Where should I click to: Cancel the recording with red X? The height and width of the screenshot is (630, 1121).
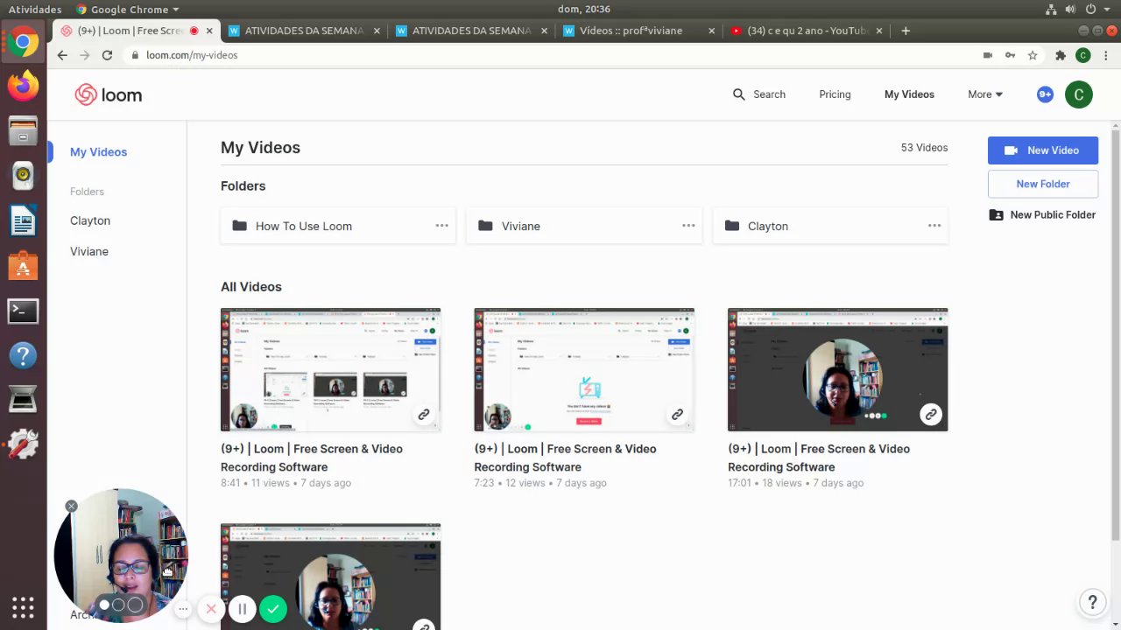211,608
